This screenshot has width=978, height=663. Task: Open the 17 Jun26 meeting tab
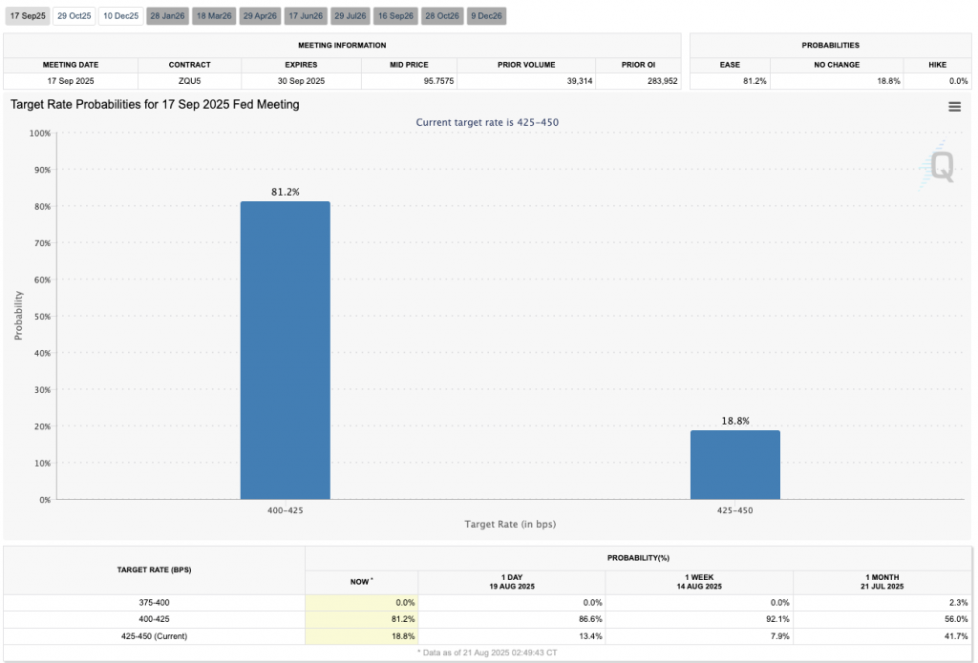[x=305, y=15]
